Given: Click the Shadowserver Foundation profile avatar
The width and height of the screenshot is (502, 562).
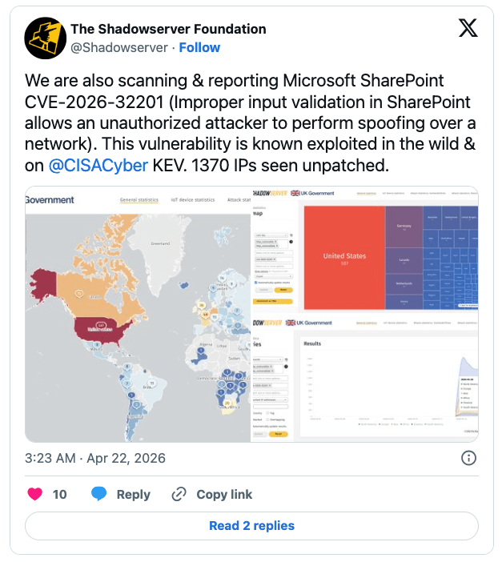Looking at the screenshot, I should (x=45, y=38).
